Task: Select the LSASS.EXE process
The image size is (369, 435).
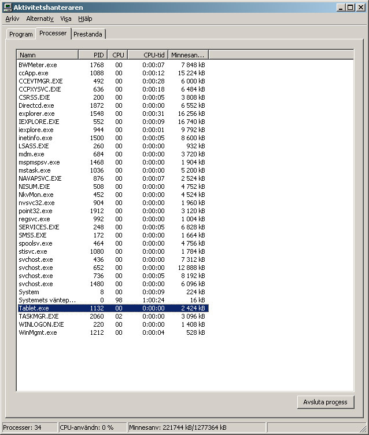Action: (113, 146)
